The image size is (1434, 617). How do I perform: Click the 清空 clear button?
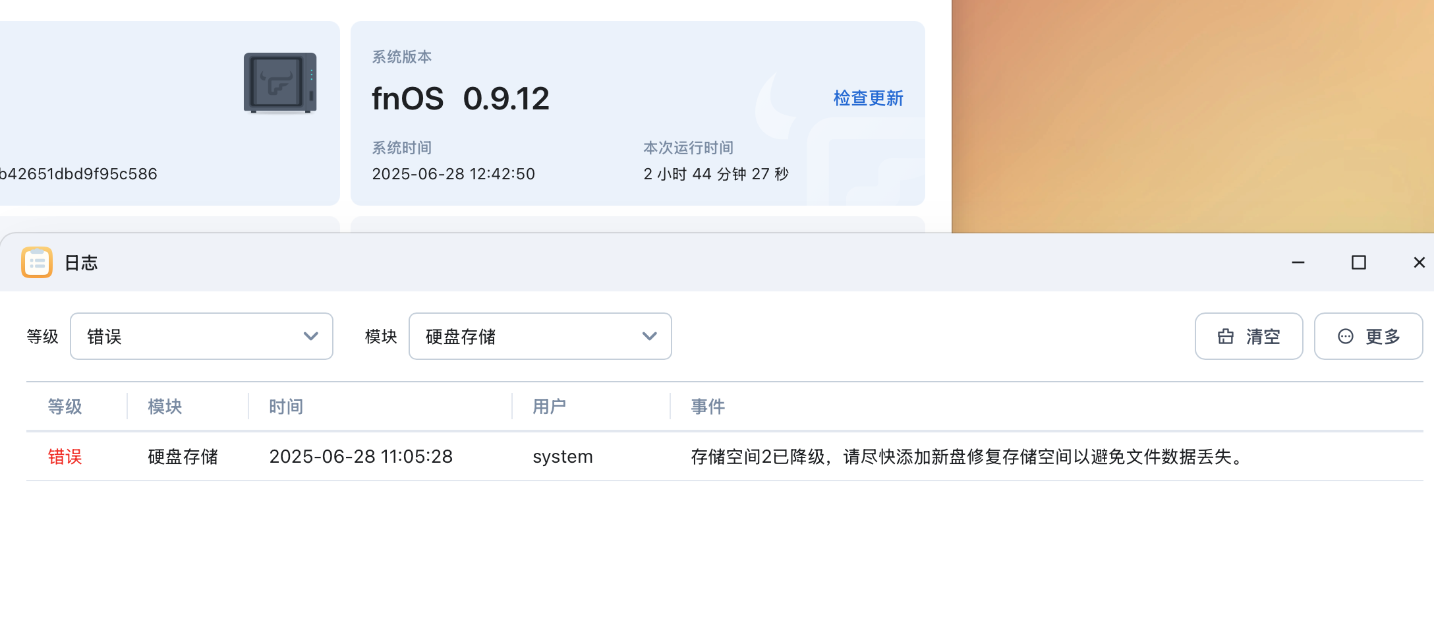[1249, 336]
